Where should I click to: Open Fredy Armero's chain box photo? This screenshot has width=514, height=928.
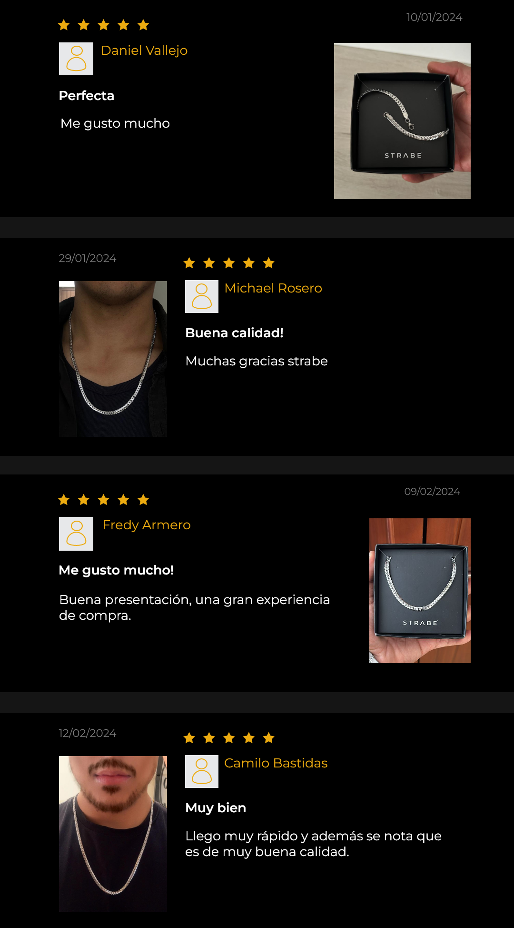click(x=420, y=591)
